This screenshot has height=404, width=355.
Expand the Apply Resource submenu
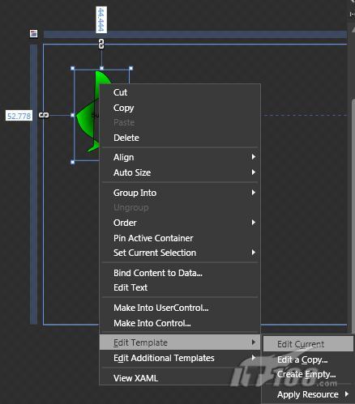point(309,394)
